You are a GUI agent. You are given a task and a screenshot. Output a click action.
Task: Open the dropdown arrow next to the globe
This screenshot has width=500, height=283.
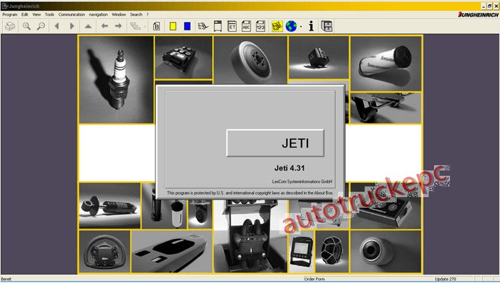301,27
